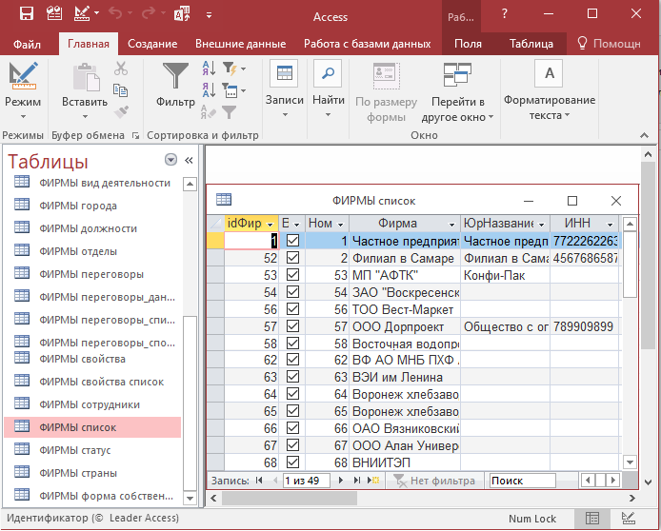This screenshot has width=661, height=531.
Task: Click the Поиск field in record navigator
Action: coord(521,481)
